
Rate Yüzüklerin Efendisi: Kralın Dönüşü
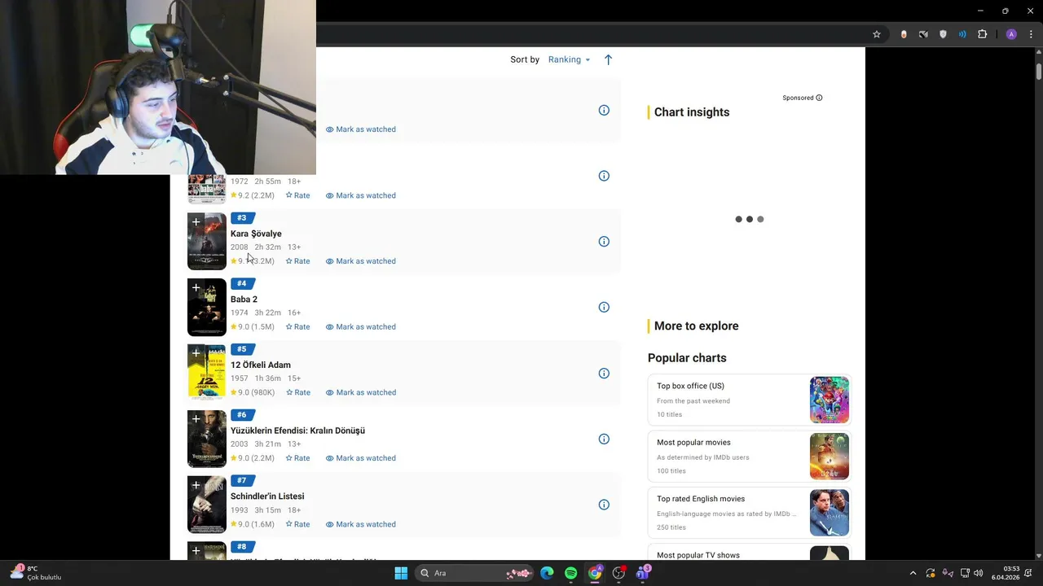(297, 458)
